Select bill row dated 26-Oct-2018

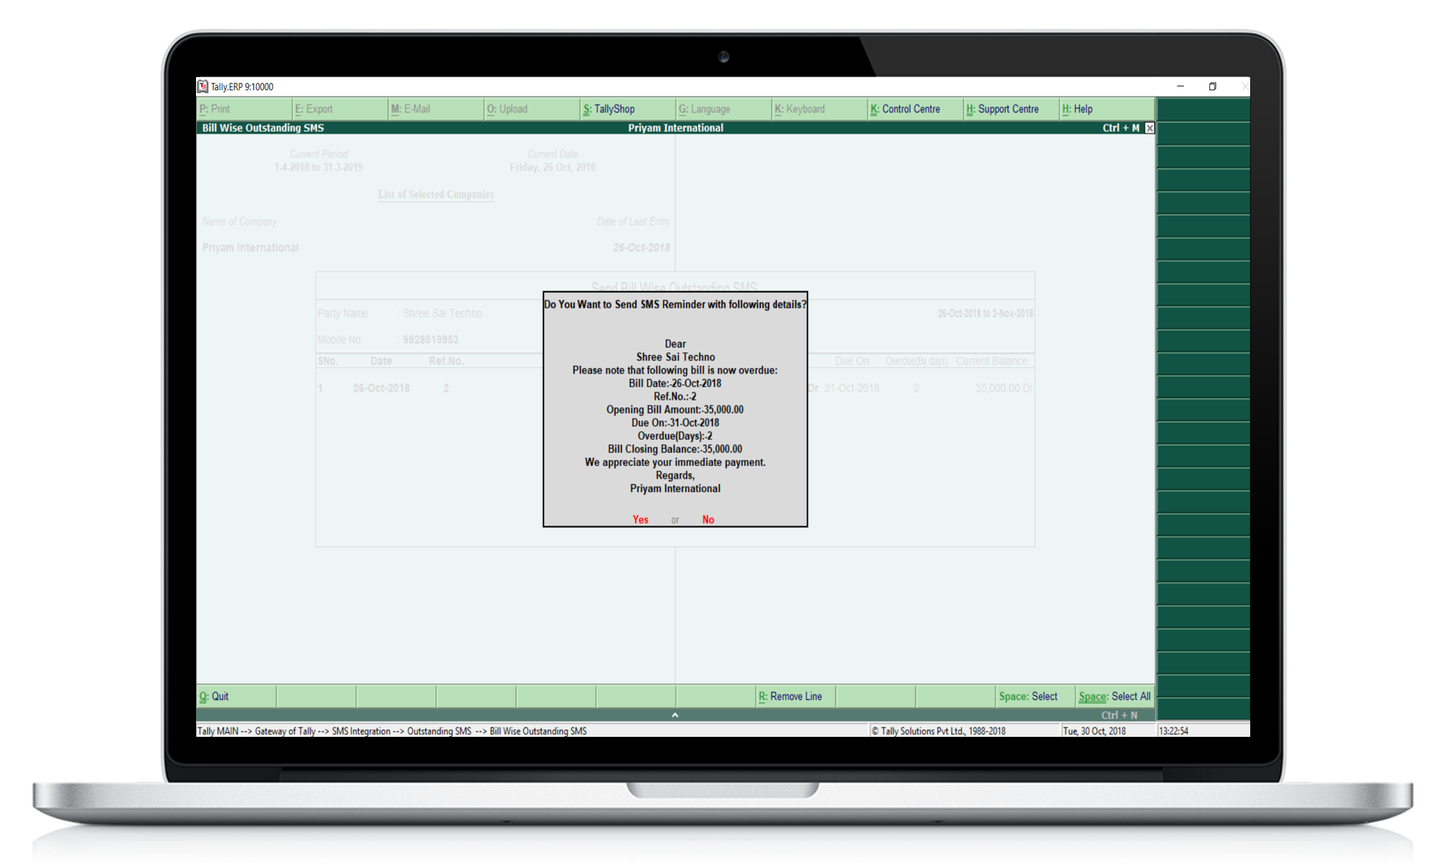point(675,388)
